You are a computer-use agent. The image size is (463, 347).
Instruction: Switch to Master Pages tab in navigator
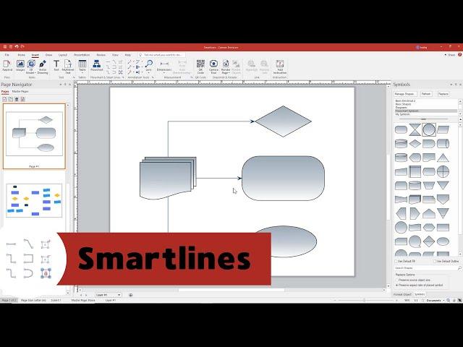(x=20, y=92)
